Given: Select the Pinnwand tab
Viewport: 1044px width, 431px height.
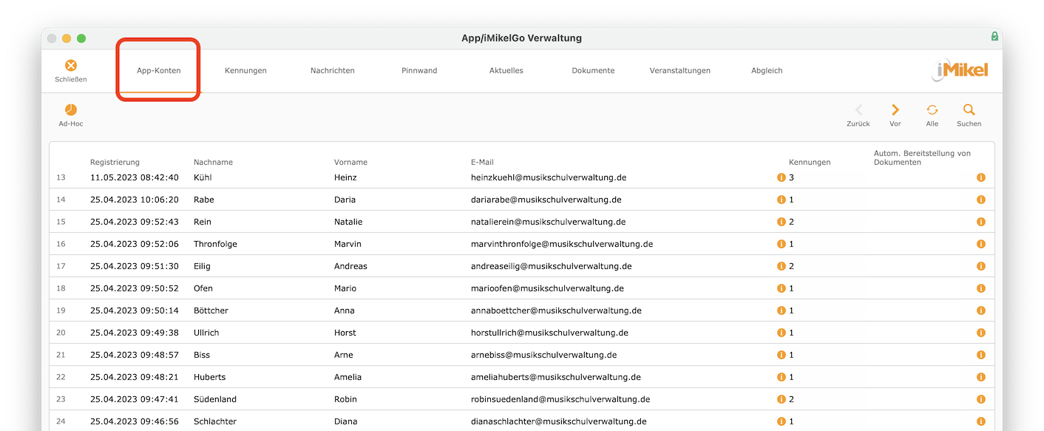Looking at the screenshot, I should pyautogui.click(x=419, y=71).
